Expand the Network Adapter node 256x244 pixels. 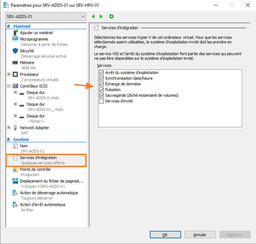coord(9,128)
